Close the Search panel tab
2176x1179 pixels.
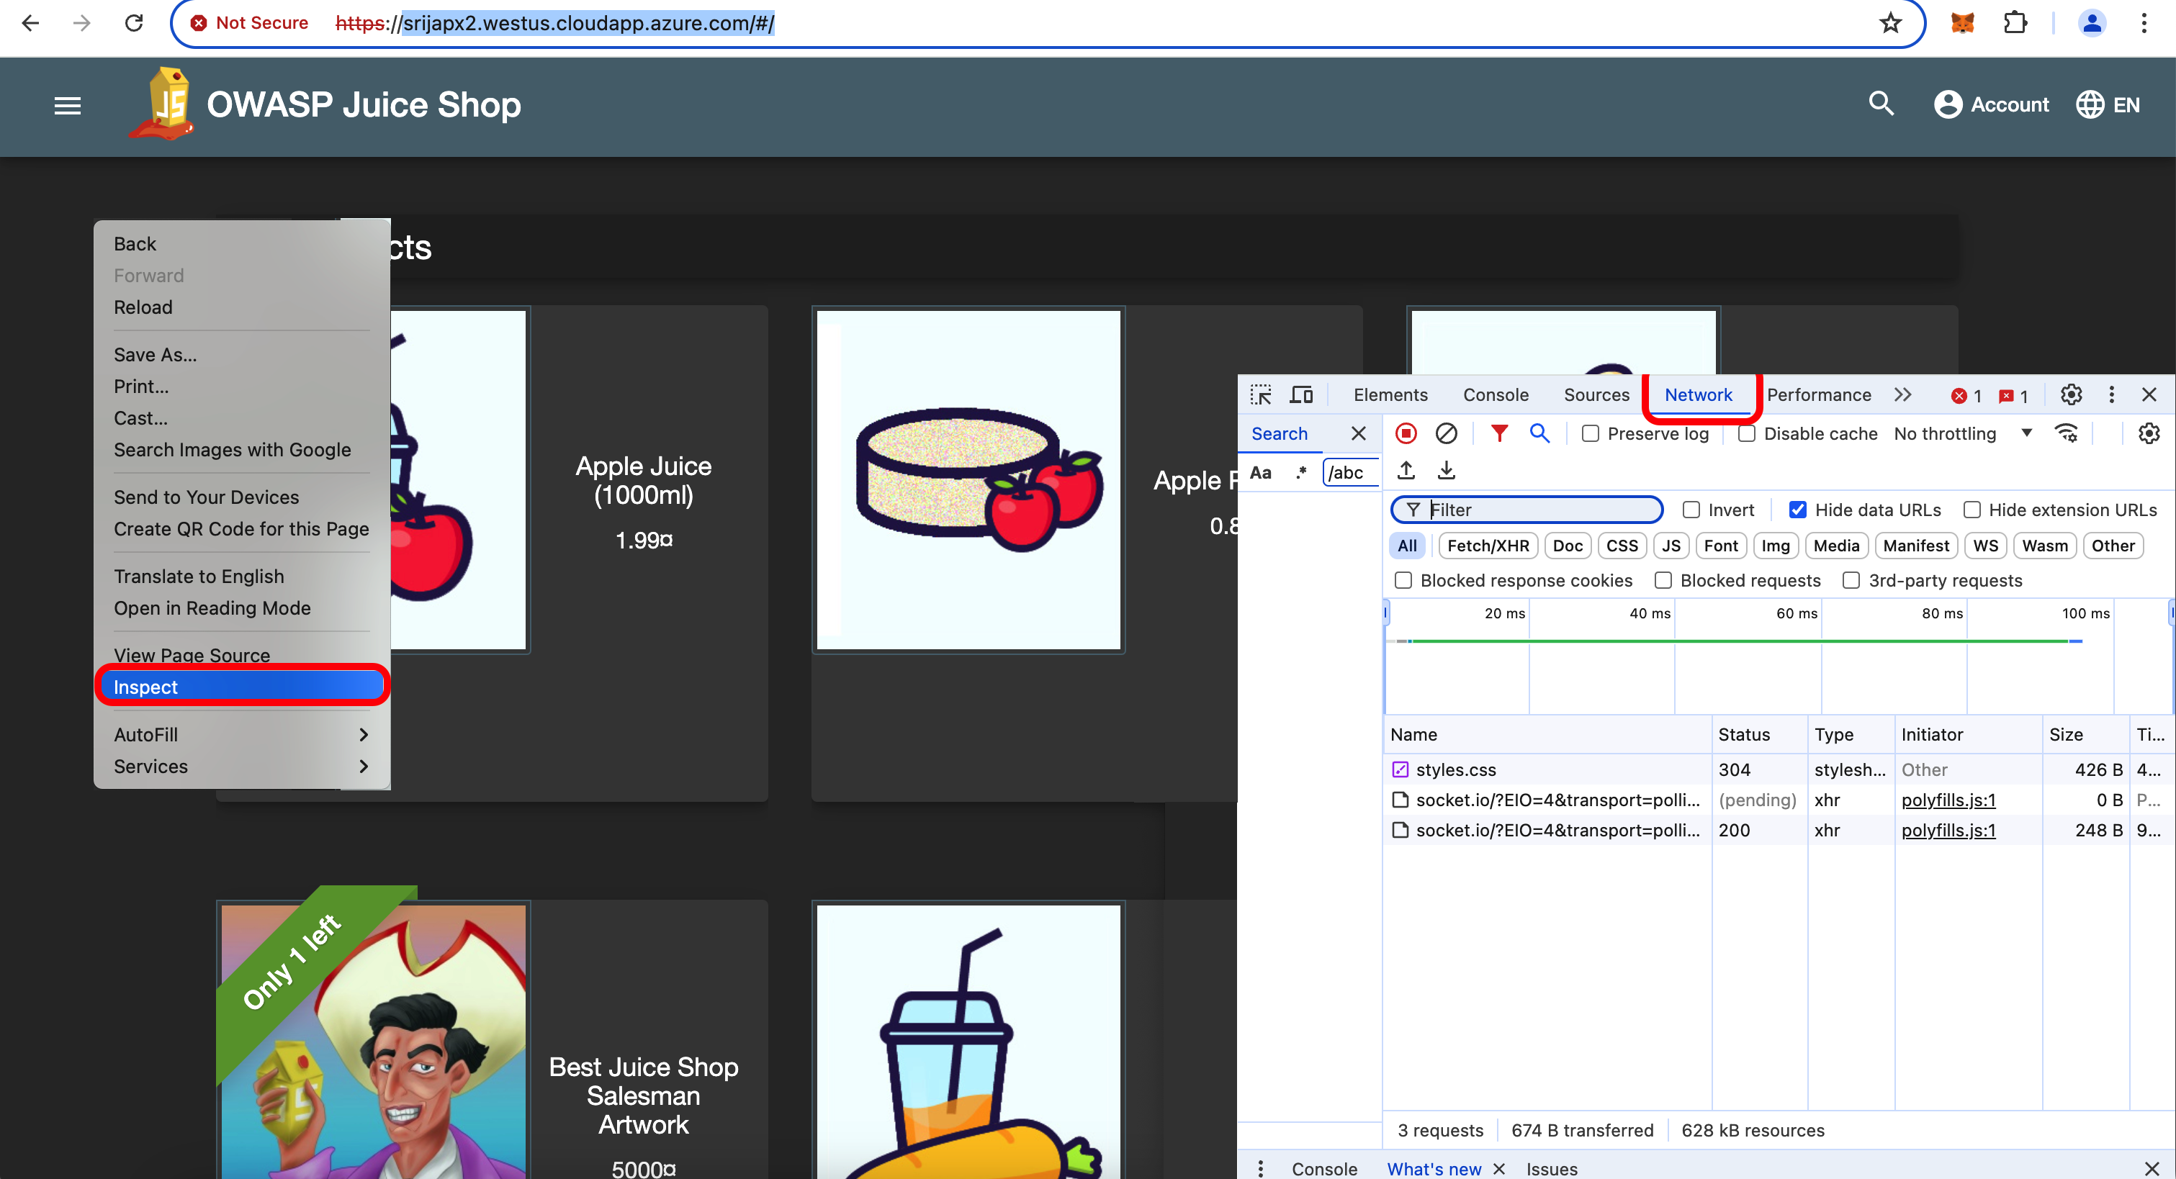pyautogui.click(x=1358, y=433)
